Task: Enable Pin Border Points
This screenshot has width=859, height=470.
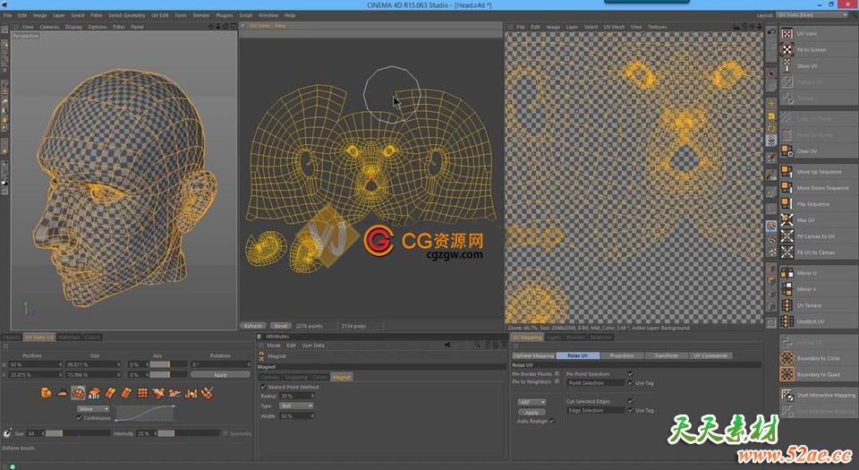Action: [x=557, y=373]
